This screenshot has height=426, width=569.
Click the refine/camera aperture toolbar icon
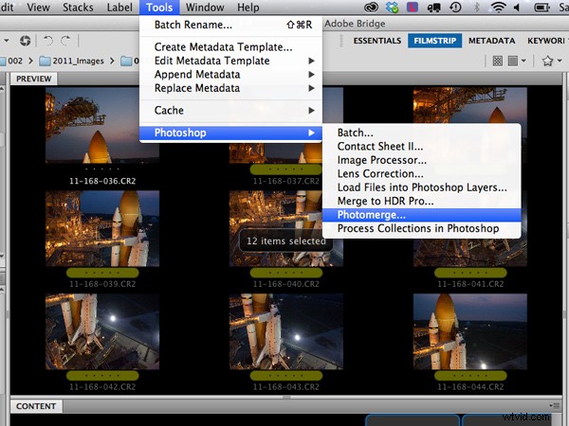point(25,41)
